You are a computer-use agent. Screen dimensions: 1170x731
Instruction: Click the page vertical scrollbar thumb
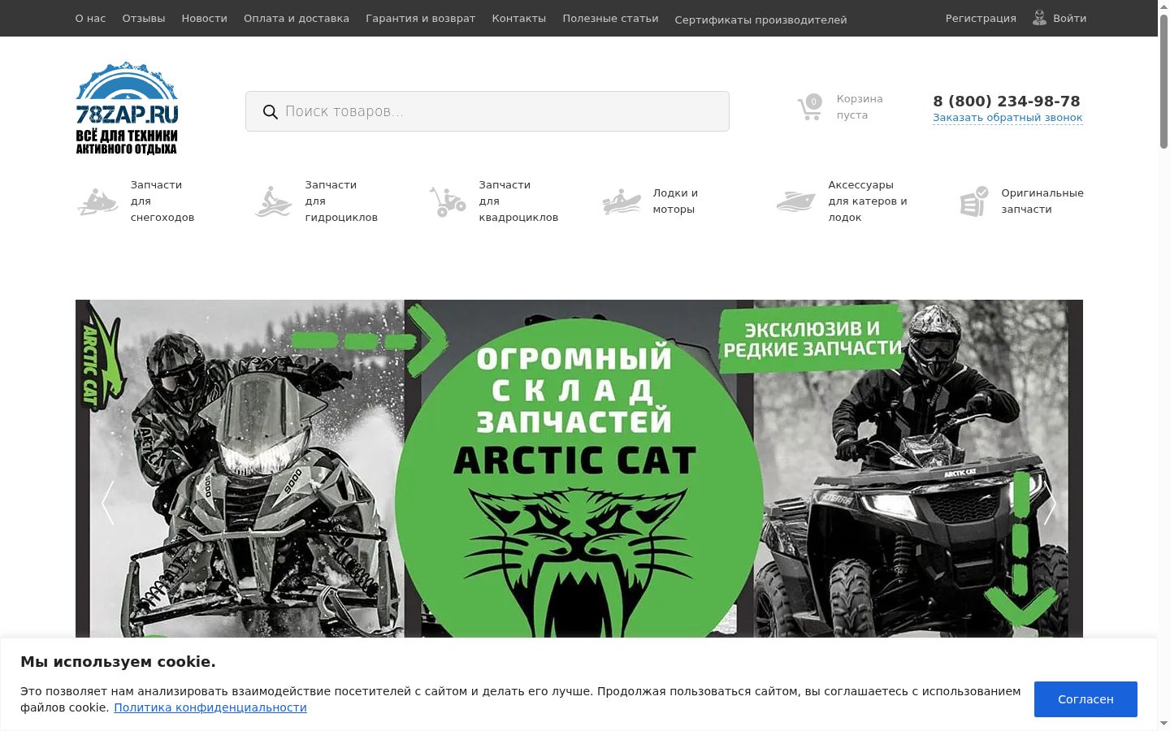coord(1163,81)
